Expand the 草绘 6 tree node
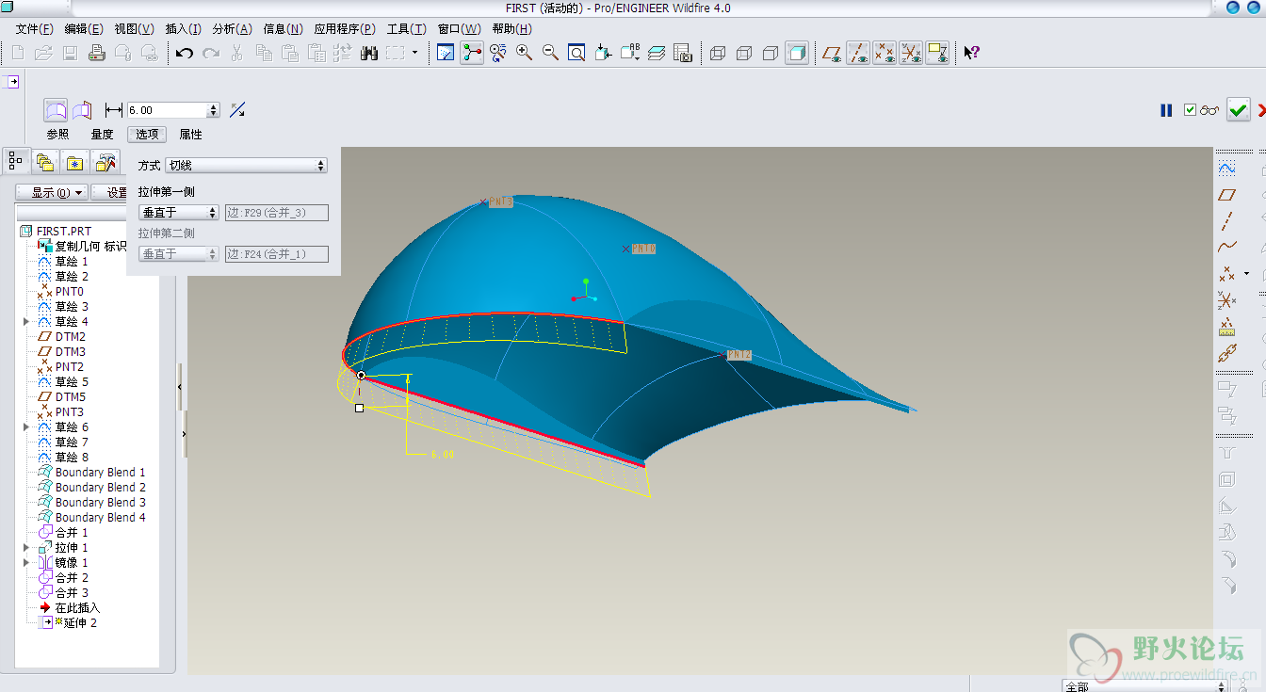1266x692 pixels. click(25, 427)
